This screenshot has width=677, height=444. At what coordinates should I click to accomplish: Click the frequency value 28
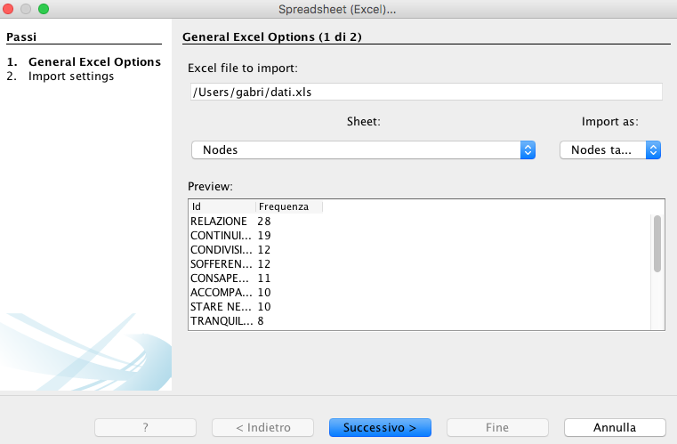click(264, 222)
